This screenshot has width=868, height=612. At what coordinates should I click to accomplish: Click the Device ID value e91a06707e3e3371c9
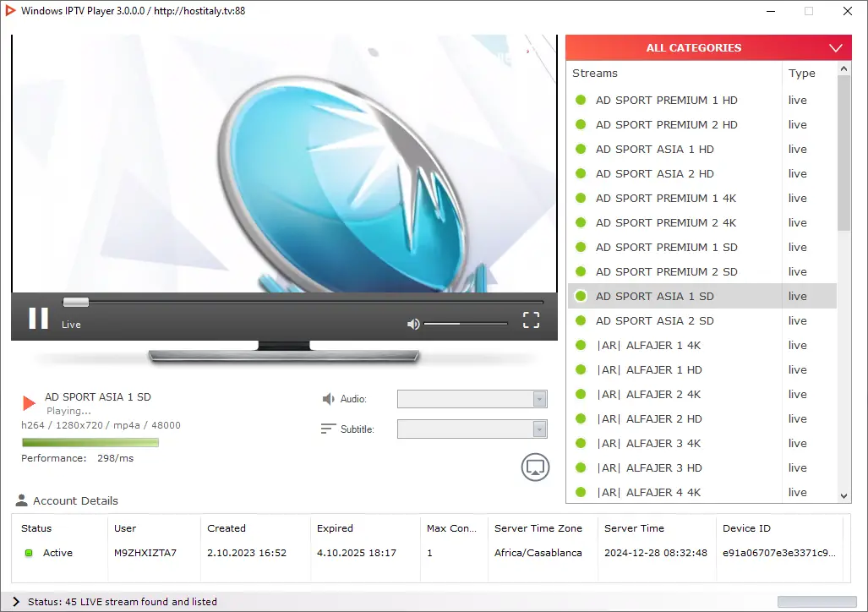(779, 553)
